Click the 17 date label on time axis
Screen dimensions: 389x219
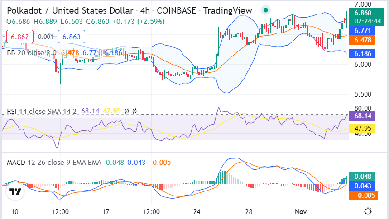click(x=106, y=212)
